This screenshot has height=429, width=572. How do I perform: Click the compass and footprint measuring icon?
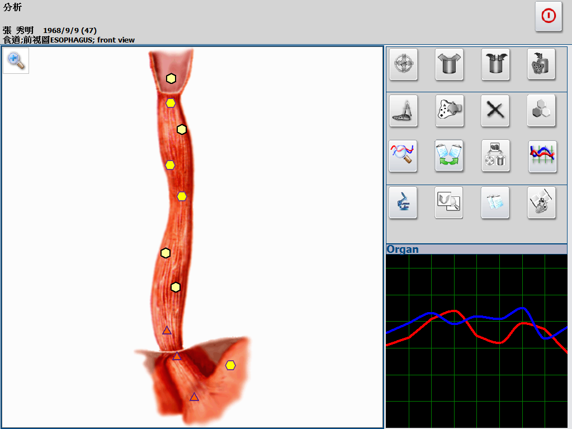(403, 110)
